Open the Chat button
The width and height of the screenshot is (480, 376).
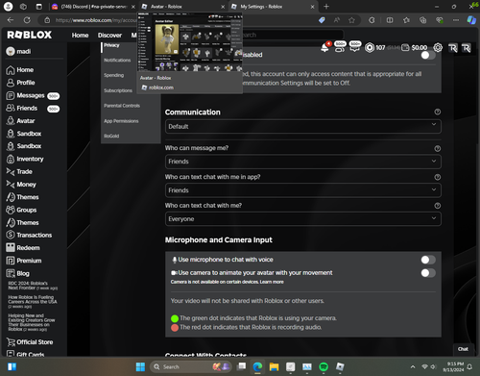[463, 349]
